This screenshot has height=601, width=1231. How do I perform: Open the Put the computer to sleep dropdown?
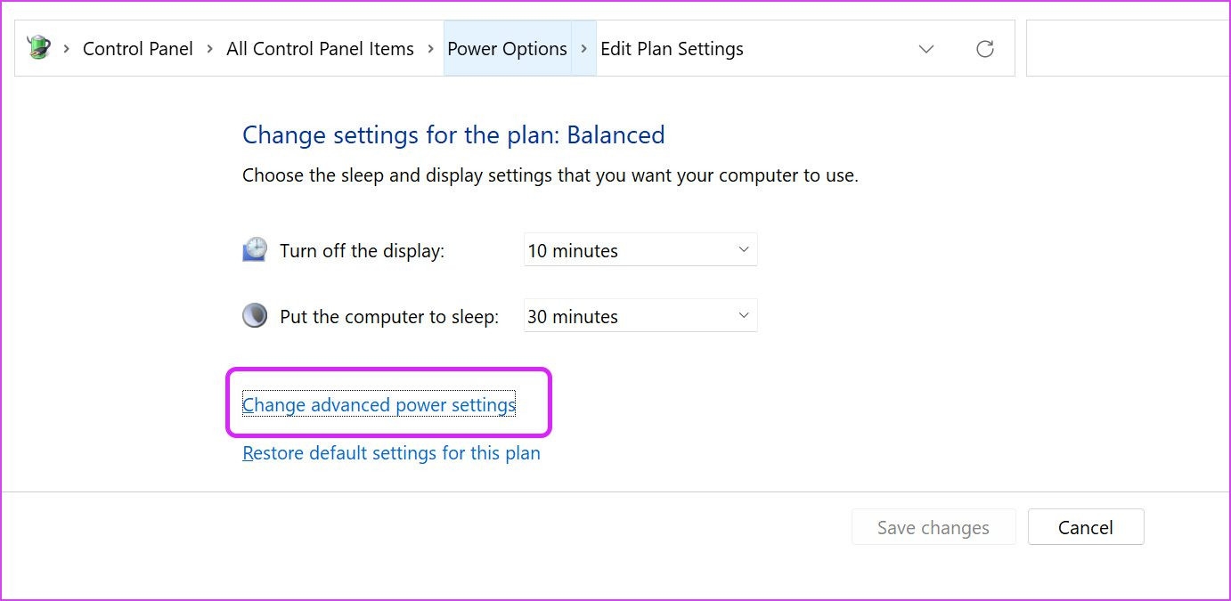(640, 316)
